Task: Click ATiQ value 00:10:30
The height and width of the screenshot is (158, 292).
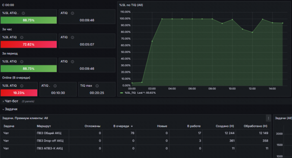Action: (58, 93)
